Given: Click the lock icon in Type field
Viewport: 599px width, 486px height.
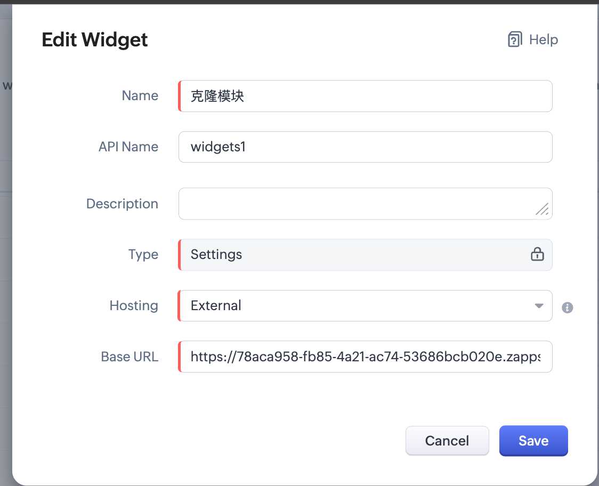Looking at the screenshot, I should 537,254.
